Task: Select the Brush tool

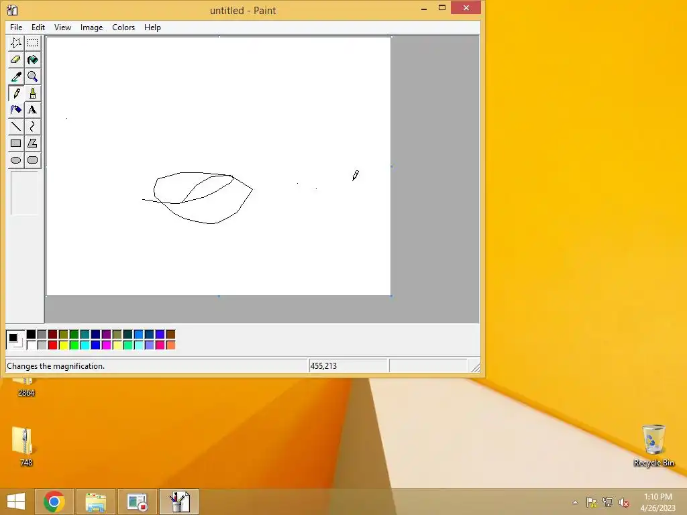Action: click(32, 93)
